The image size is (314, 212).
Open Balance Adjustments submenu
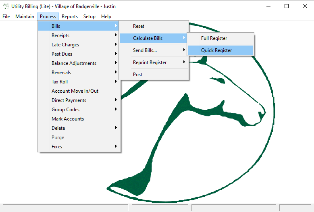point(74,63)
